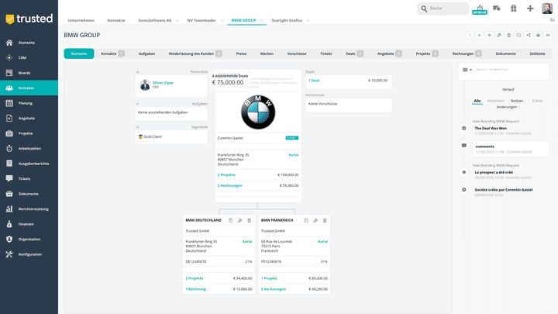Expand the Personen section with plus
This screenshot has height=314, width=558.
137,72
